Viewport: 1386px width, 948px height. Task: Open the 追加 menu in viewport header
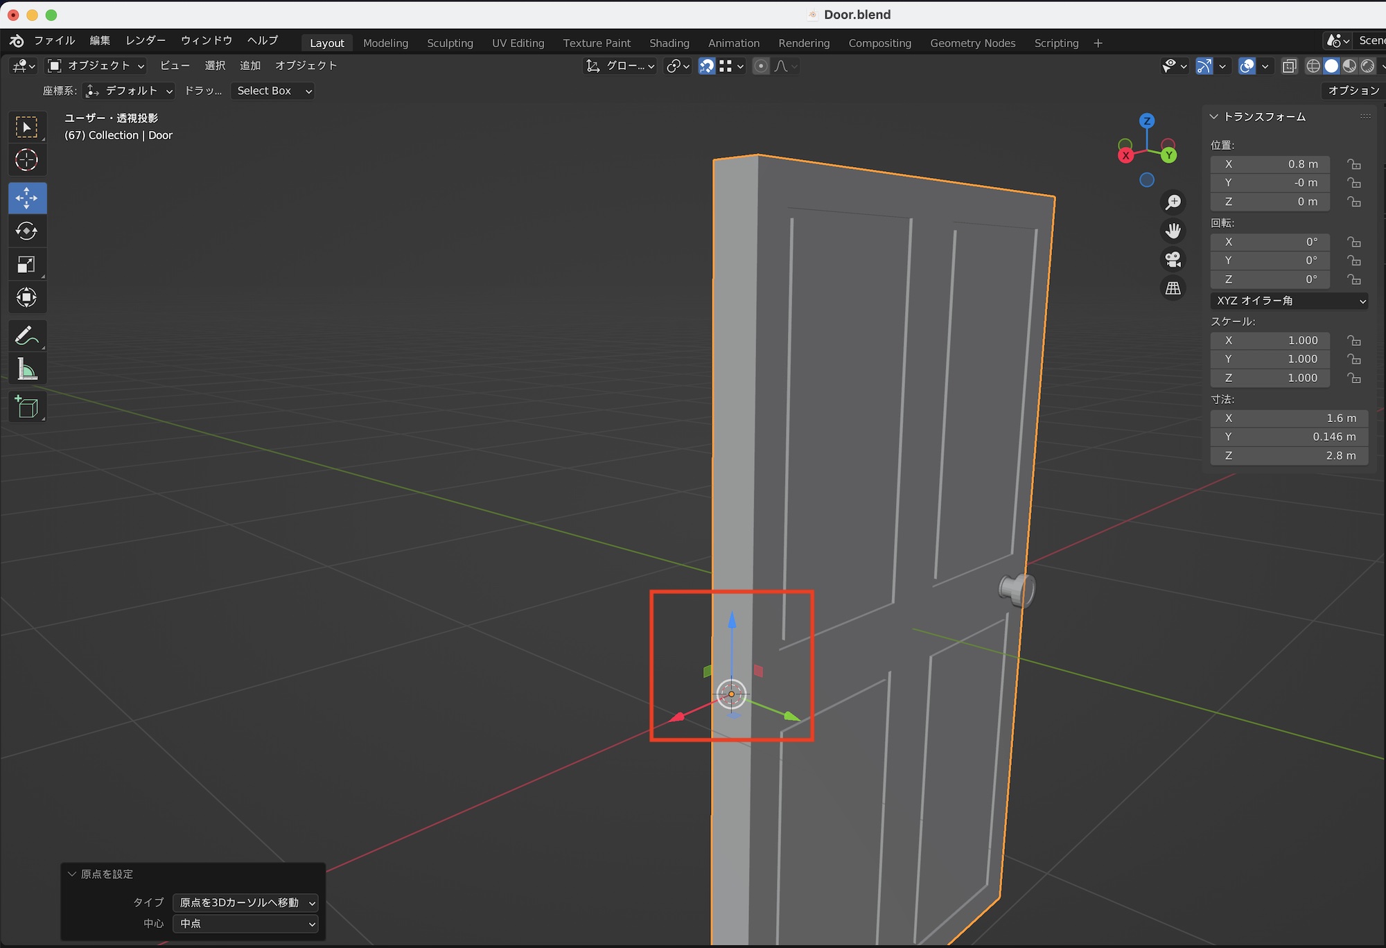[x=249, y=66]
